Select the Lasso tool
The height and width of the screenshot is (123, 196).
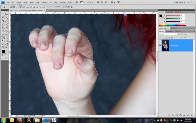coord(3,17)
